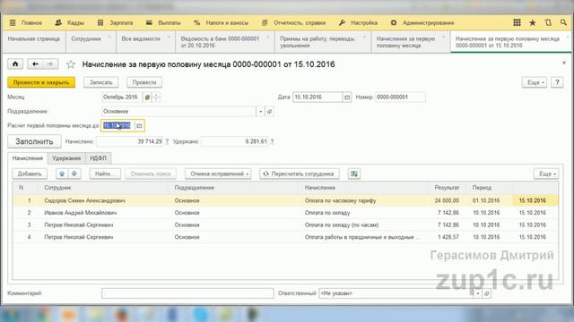Screen dimensions: 574x322
Task: Go forward with the right arrow
Action: click(x=50, y=64)
